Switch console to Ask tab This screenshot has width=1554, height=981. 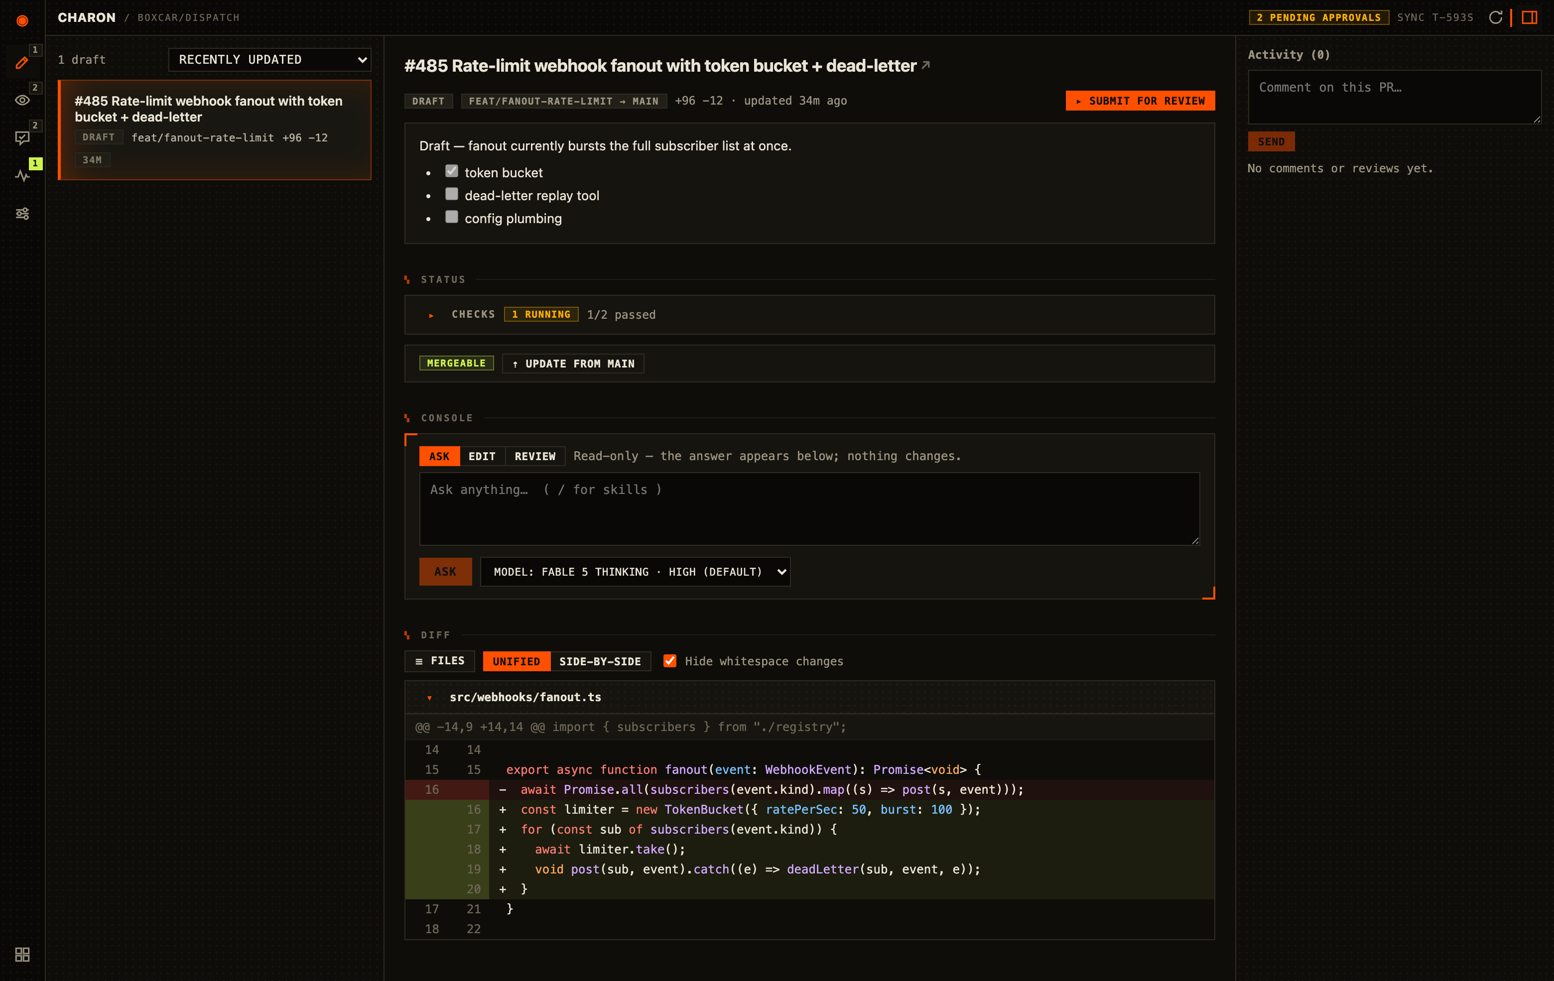click(x=439, y=456)
